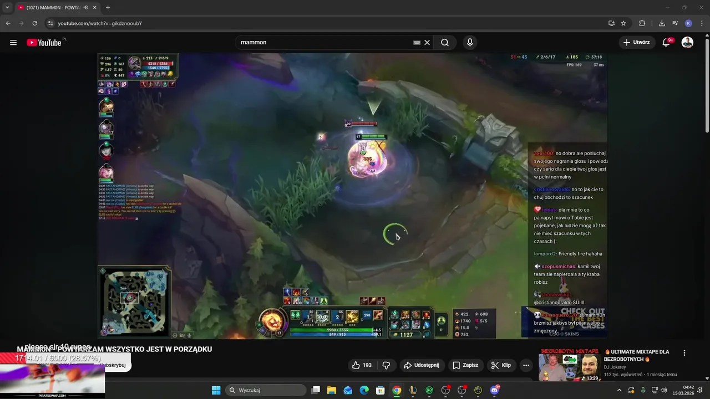Expand hidden system tray icons
The width and height of the screenshot is (710, 399).
pos(619,390)
